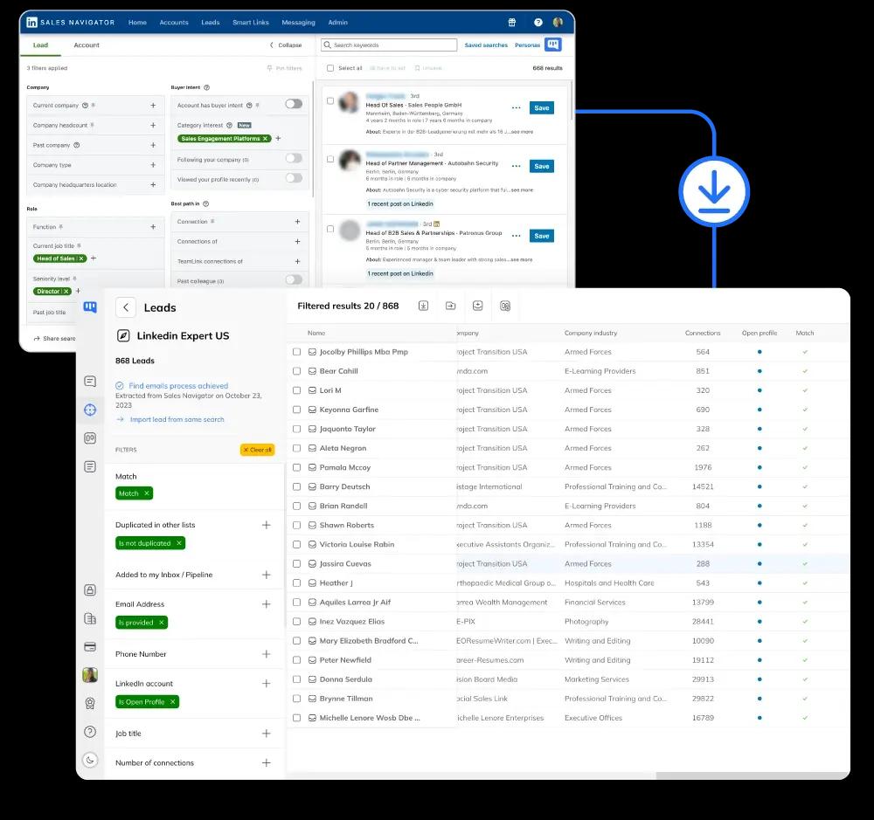874x820 pixels.
Task: Tick the checkbox for Victoria Louise Rabin
Action: (296, 544)
